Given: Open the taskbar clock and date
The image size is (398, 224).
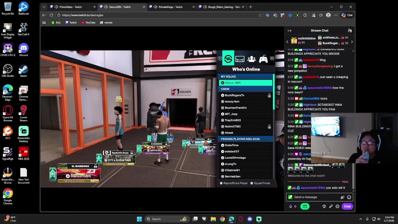Looking at the screenshot, I should [389, 219].
